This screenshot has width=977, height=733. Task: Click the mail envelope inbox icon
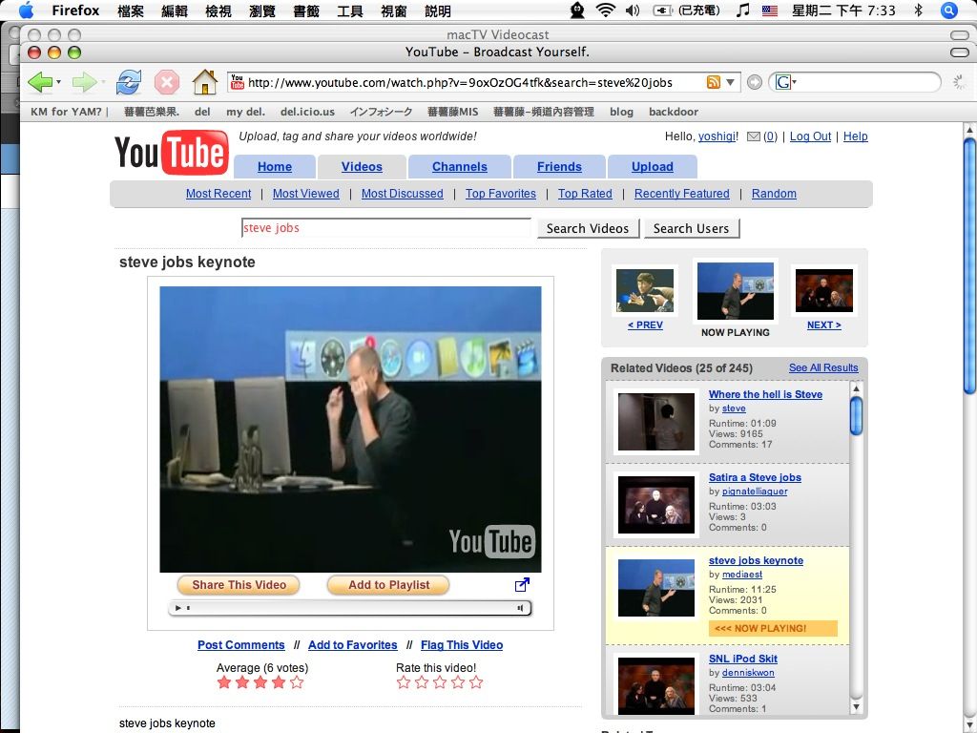(754, 136)
